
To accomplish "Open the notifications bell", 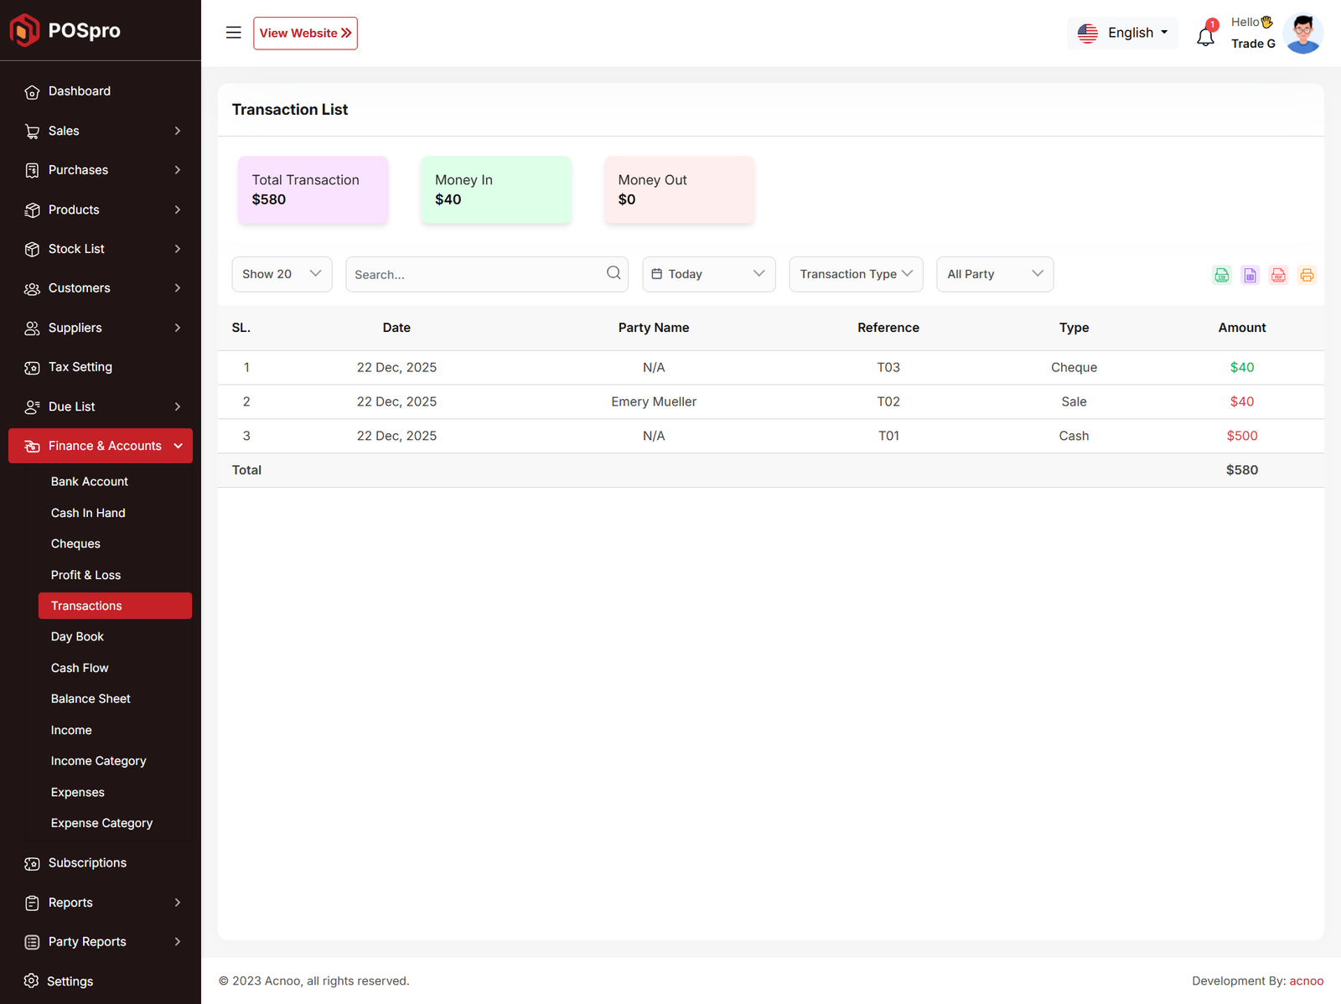I will [x=1205, y=36].
